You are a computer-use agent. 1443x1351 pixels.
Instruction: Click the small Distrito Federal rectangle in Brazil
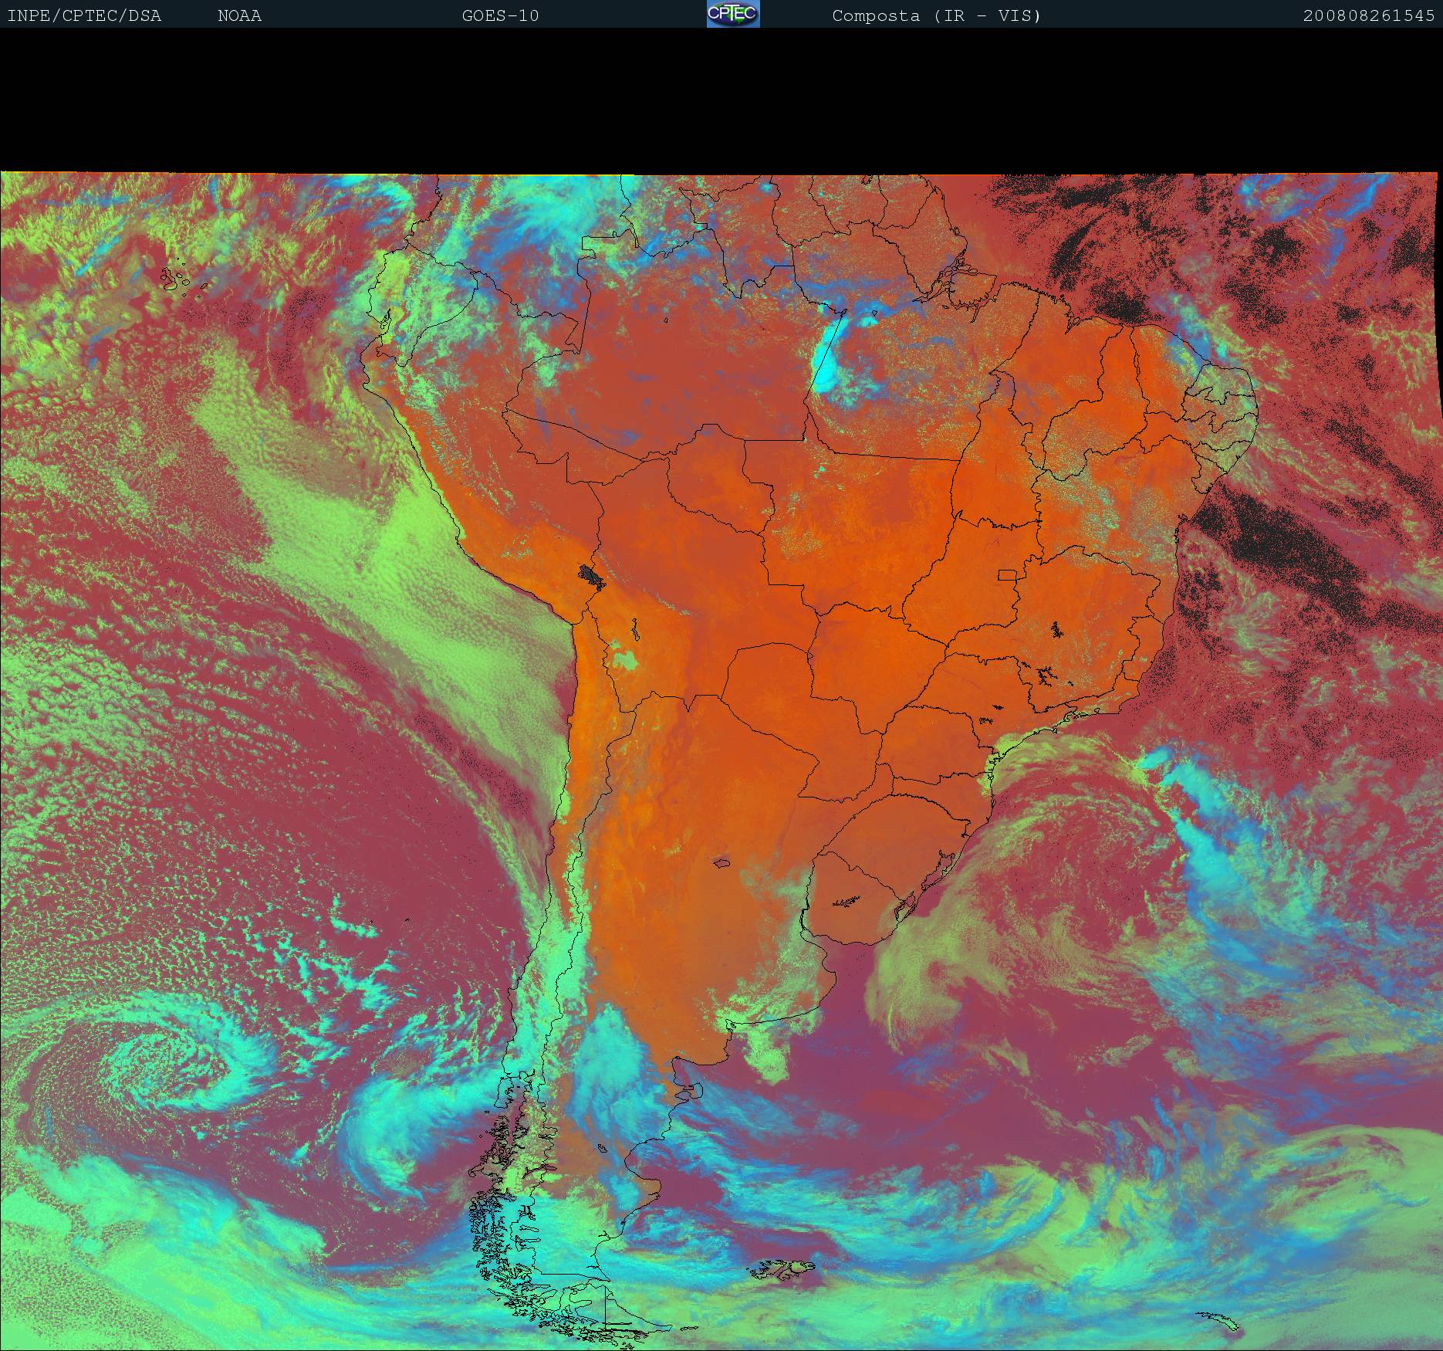(1007, 574)
